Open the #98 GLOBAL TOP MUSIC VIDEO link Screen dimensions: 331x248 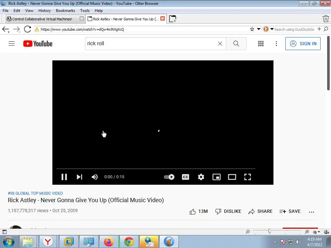click(x=35, y=193)
